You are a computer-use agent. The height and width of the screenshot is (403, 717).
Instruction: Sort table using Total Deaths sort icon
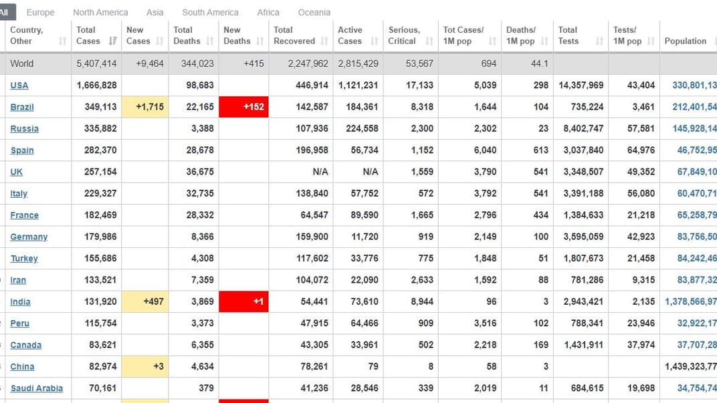coord(210,41)
